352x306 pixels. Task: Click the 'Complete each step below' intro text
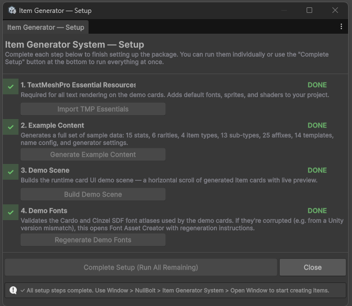point(167,58)
